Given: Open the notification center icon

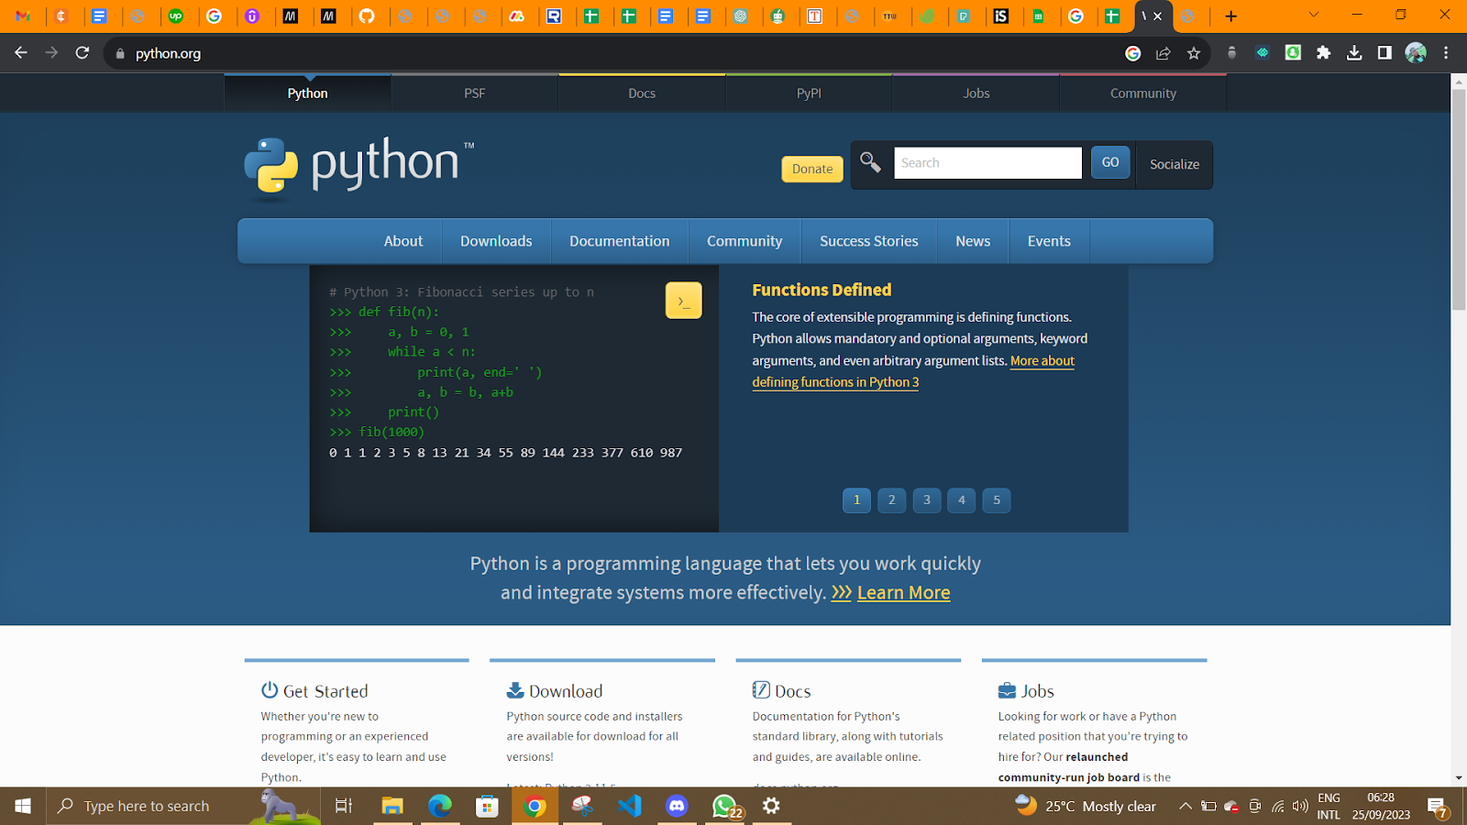Looking at the screenshot, I should point(1437,807).
